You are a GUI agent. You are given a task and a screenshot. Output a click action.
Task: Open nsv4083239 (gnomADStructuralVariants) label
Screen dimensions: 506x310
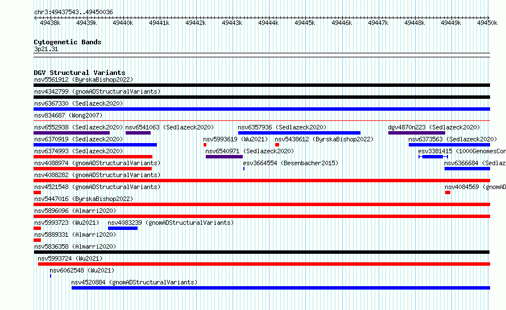pyautogui.click(x=171, y=223)
